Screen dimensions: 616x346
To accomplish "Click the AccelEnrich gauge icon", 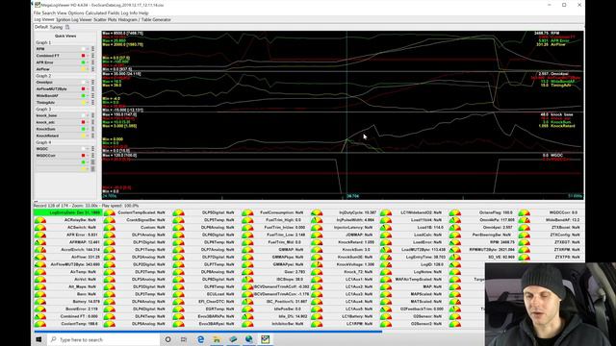I will (x=40, y=250).
